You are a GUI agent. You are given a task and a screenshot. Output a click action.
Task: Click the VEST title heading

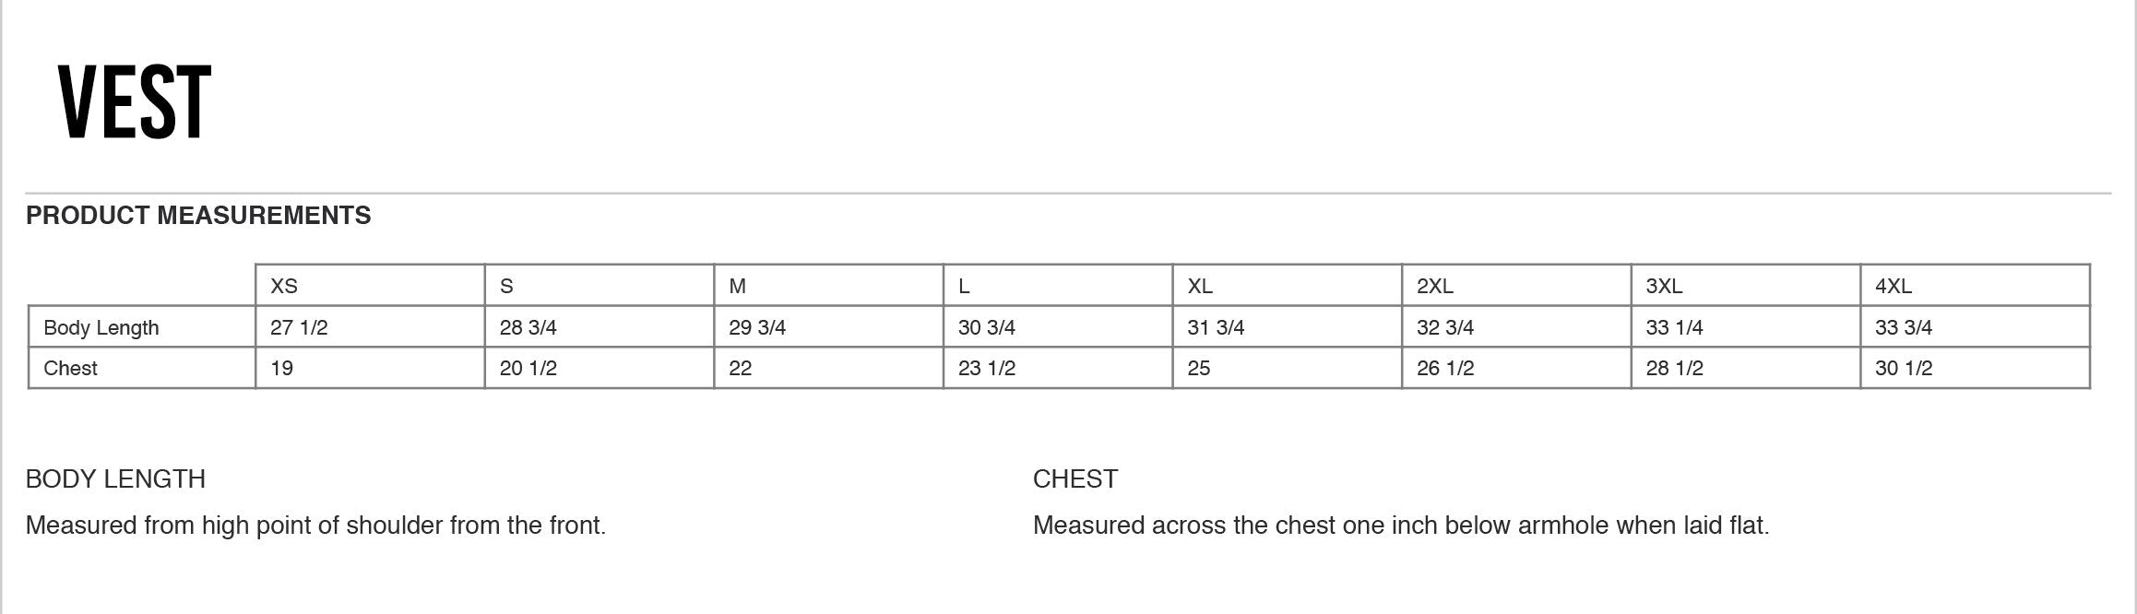tap(135, 102)
